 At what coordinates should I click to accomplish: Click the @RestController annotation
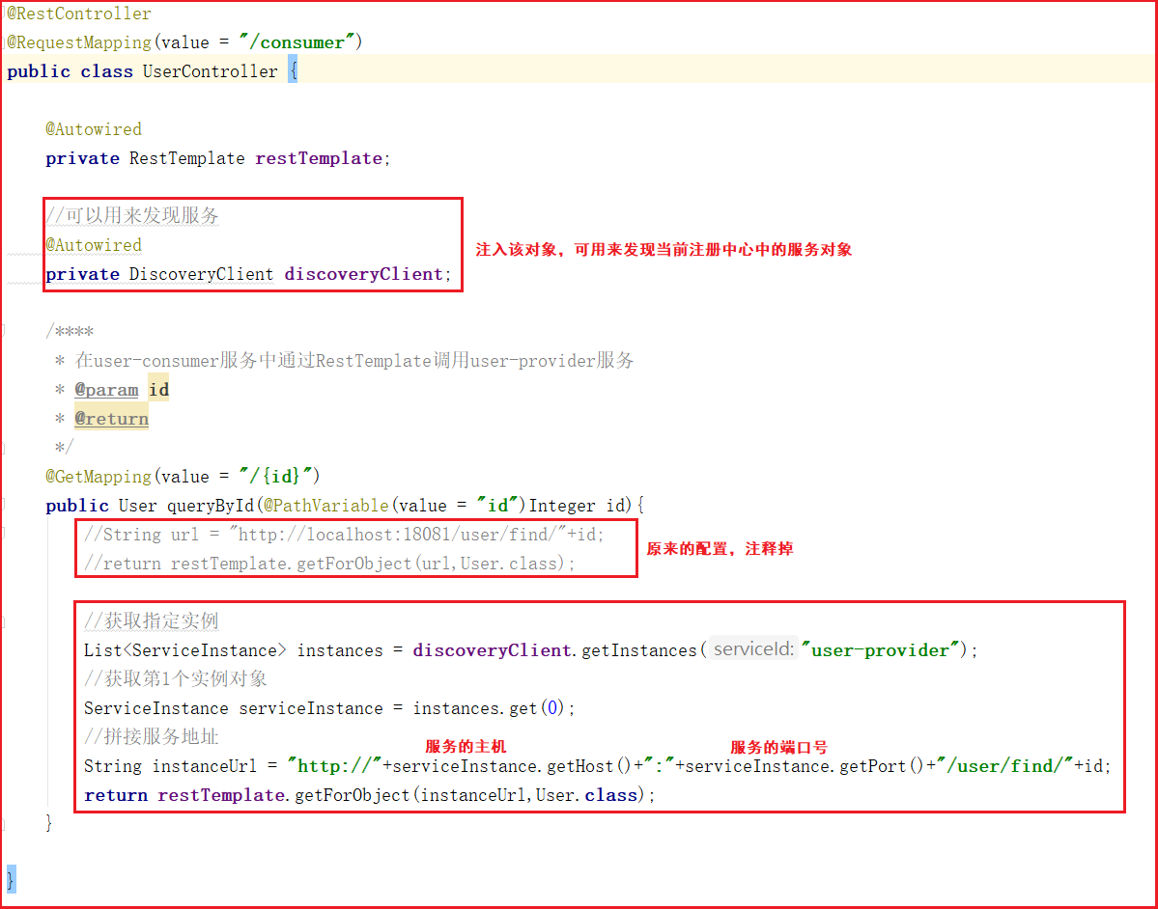pos(79,14)
